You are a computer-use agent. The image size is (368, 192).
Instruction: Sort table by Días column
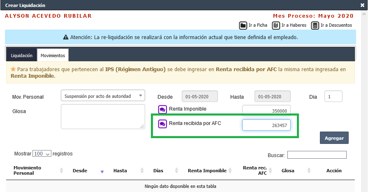(176, 171)
